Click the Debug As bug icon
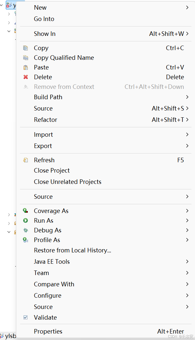The width and height of the screenshot is (195, 340). point(26,230)
